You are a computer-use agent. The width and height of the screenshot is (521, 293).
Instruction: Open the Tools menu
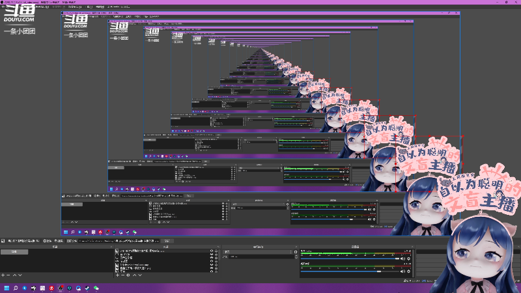pos(90,7)
